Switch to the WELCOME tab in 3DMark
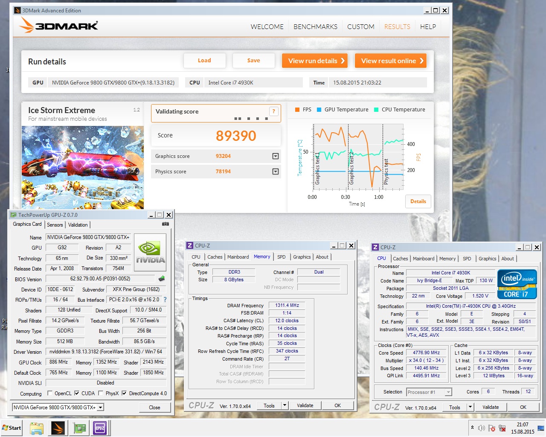Screen dimensions: 546x437 pos(267,26)
